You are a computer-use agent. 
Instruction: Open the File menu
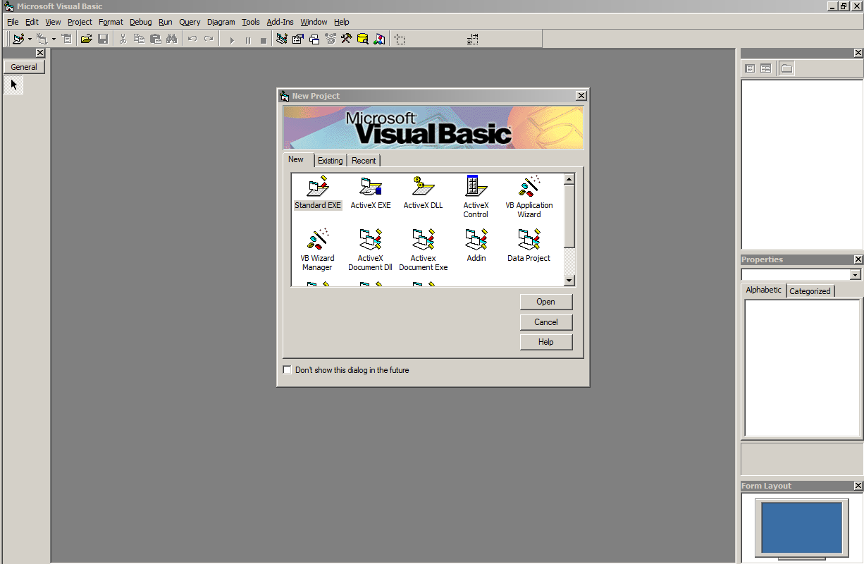tap(13, 22)
